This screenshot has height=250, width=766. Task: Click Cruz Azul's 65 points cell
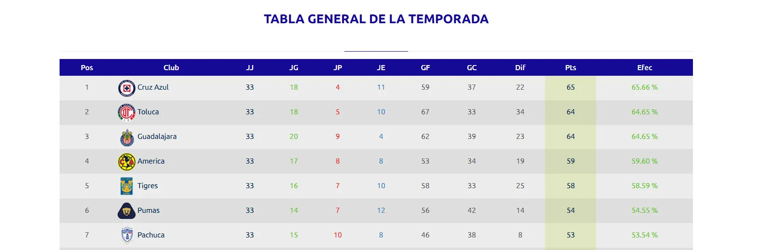(571, 87)
